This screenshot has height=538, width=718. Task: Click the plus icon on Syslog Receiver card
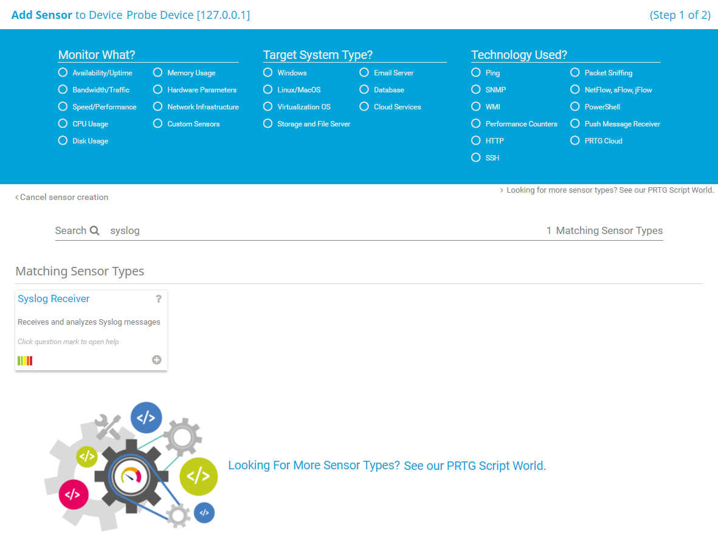pos(156,360)
